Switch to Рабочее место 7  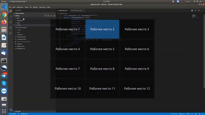coord(68,69)
